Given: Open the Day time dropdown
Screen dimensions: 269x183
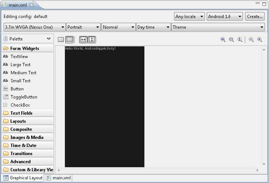Looking at the screenshot, I should [154, 27].
